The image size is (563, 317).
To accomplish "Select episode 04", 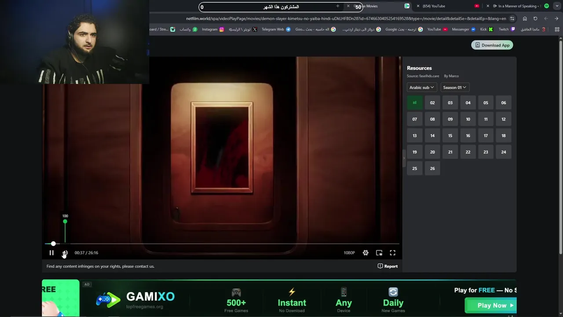I will point(468,103).
